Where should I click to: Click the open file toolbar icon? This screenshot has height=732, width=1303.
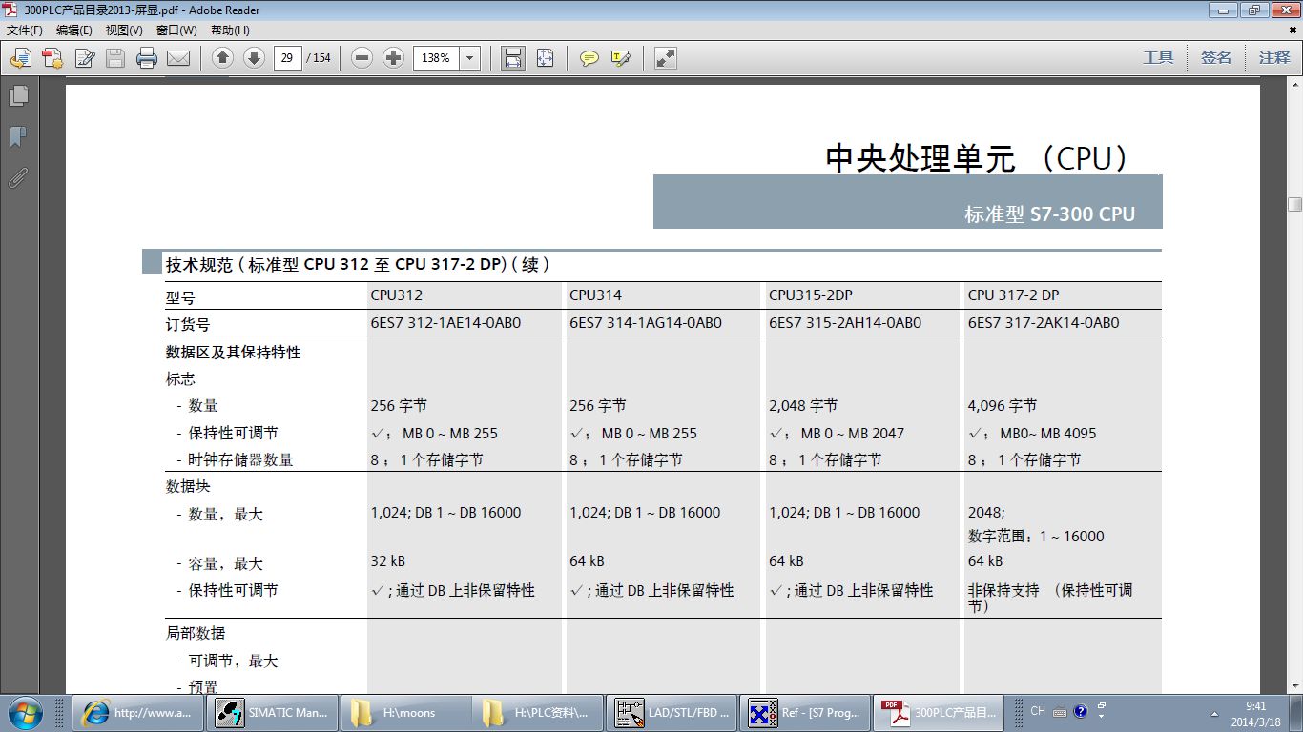21,58
